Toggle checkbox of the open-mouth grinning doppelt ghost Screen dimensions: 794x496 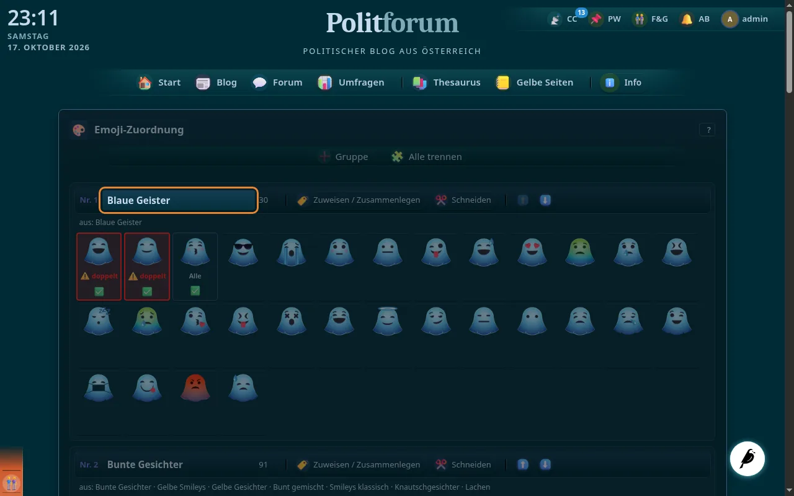click(99, 291)
